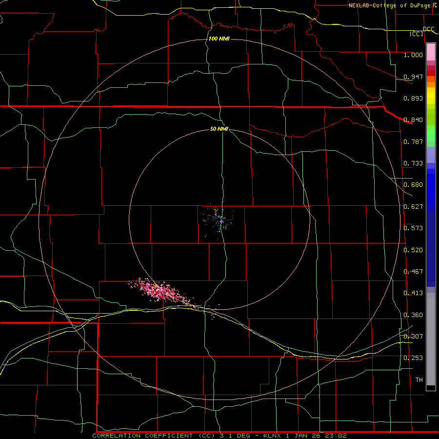Select the 0.627 scale value
The image size is (439, 439).
(x=413, y=207)
